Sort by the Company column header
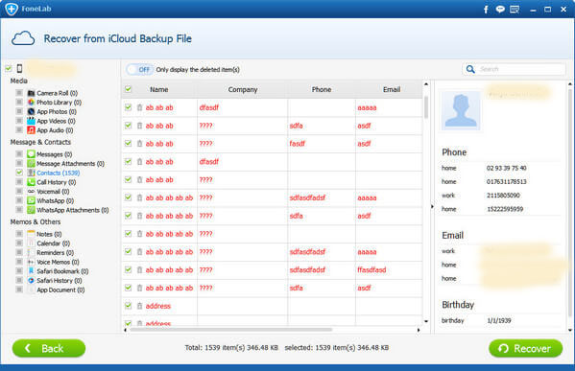 [243, 89]
